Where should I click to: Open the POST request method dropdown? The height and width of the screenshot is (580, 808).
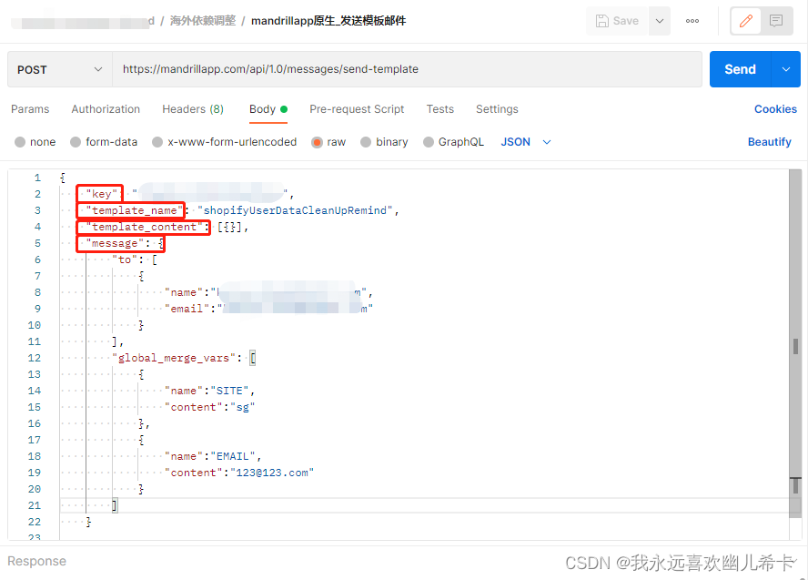coord(59,68)
